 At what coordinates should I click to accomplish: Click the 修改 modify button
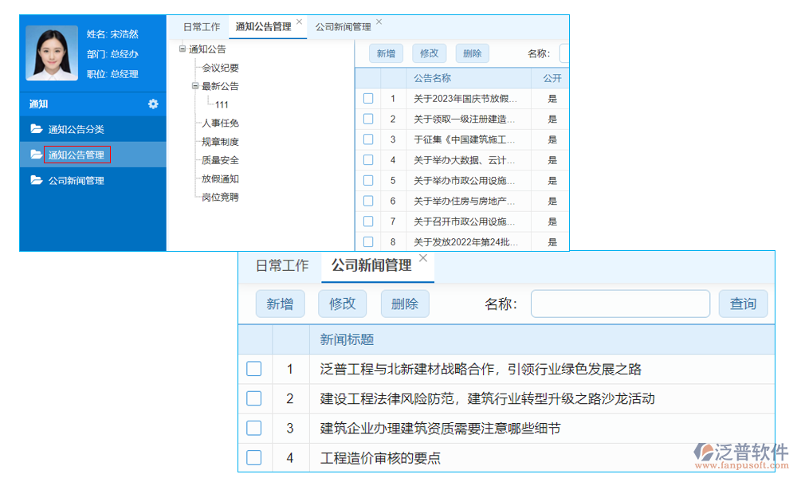tap(343, 304)
